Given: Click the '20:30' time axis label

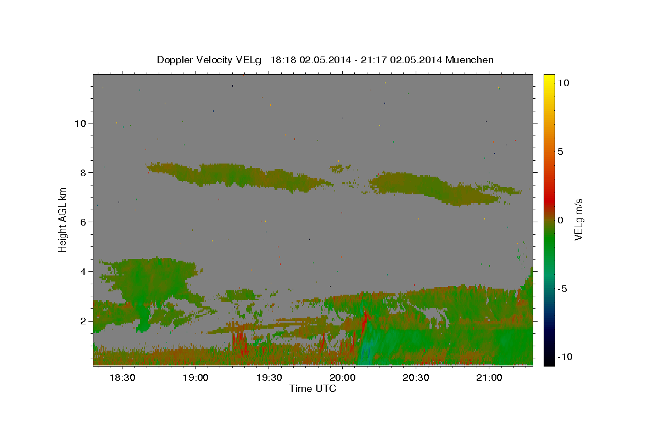Looking at the screenshot, I should (416, 378).
